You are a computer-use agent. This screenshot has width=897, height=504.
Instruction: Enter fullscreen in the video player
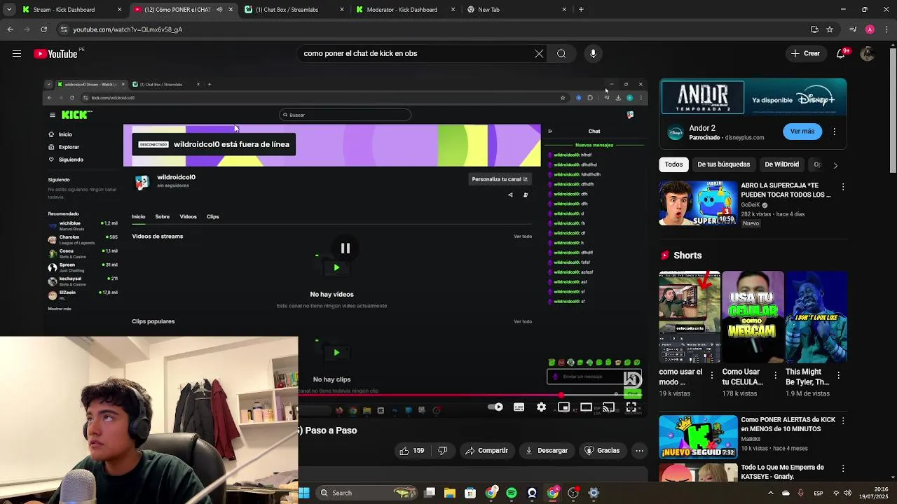pyautogui.click(x=631, y=407)
